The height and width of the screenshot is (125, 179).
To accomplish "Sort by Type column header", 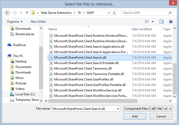I will [167, 29].
